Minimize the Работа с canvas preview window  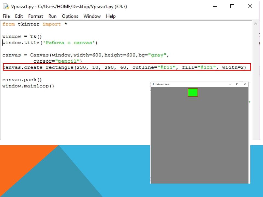click(230, 84)
